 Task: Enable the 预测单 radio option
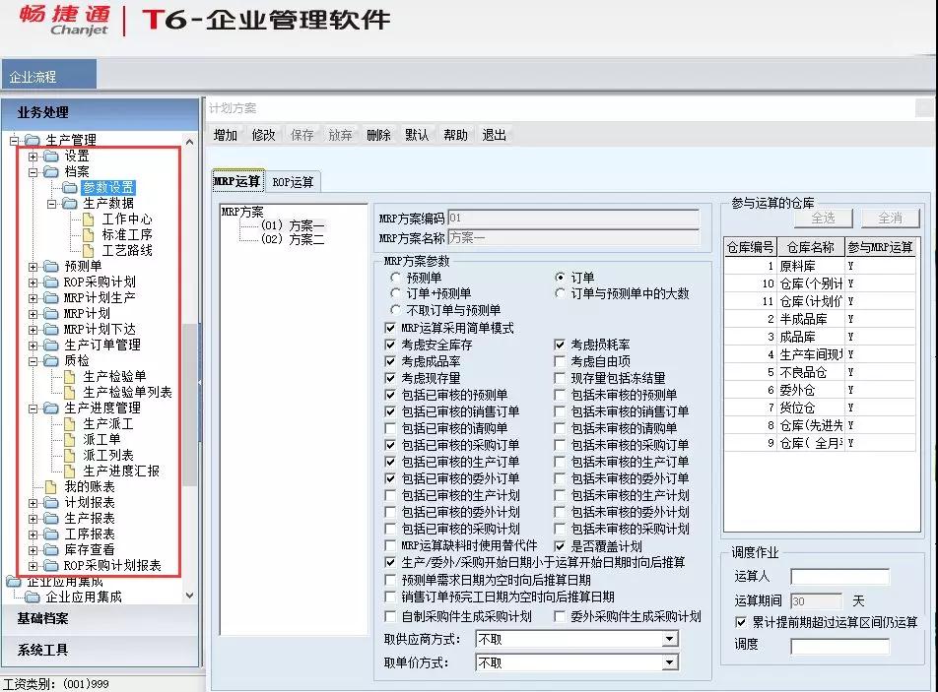point(394,278)
